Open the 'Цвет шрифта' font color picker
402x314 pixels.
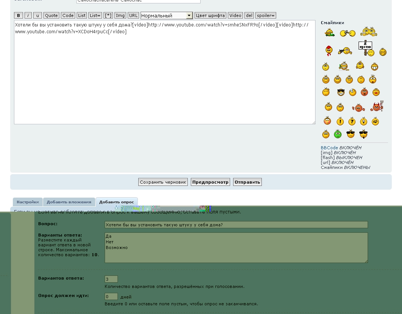point(210,15)
